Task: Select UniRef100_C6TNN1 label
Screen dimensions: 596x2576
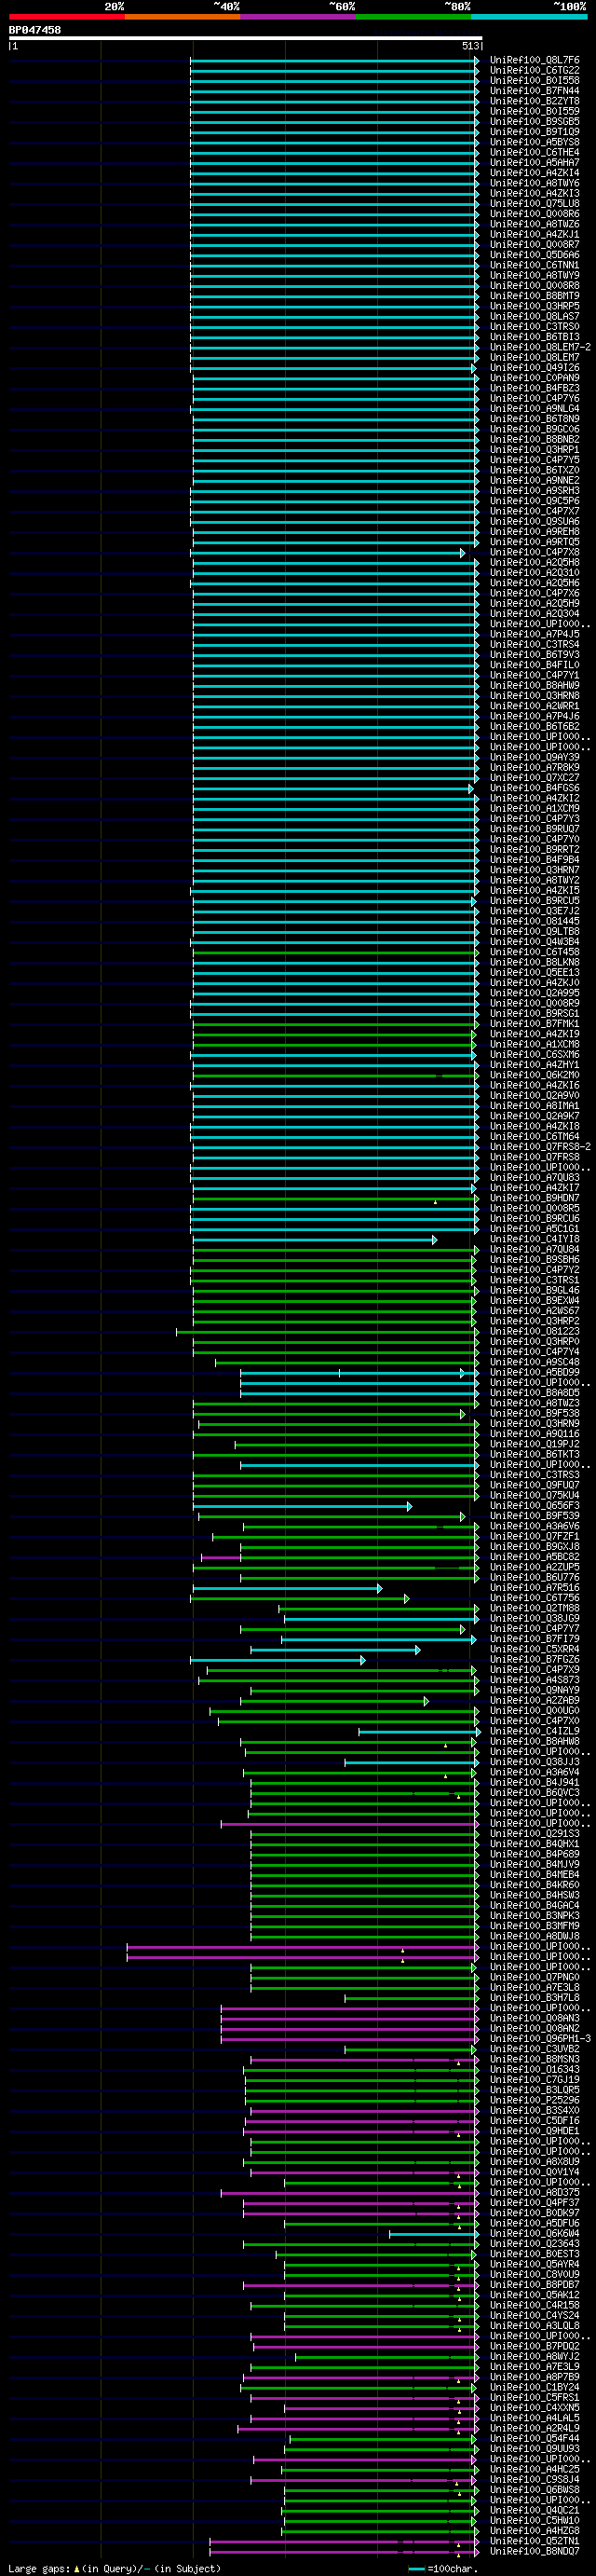Action: (x=534, y=265)
